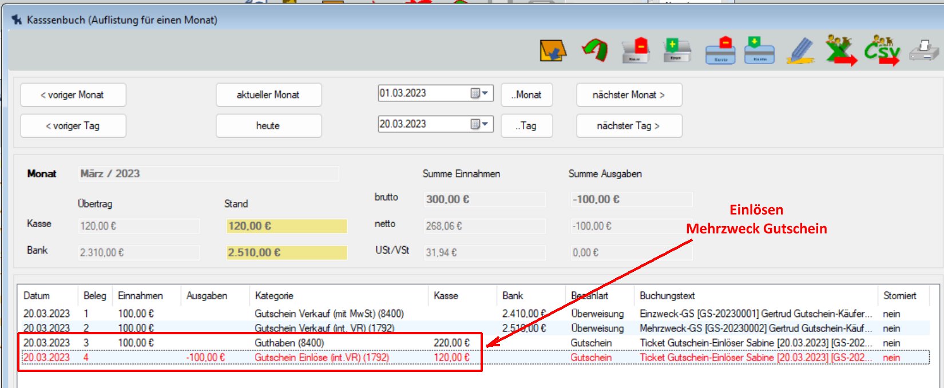Click the printer icon
Screen dimensions: 944x388
[923, 50]
